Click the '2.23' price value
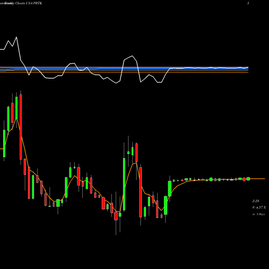 [256, 201]
